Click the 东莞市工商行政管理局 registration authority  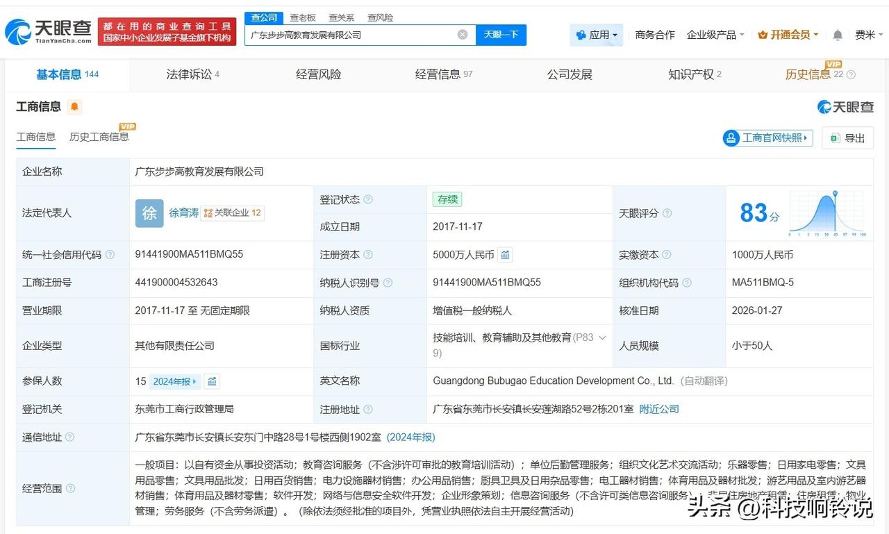pyautogui.click(x=185, y=410)
